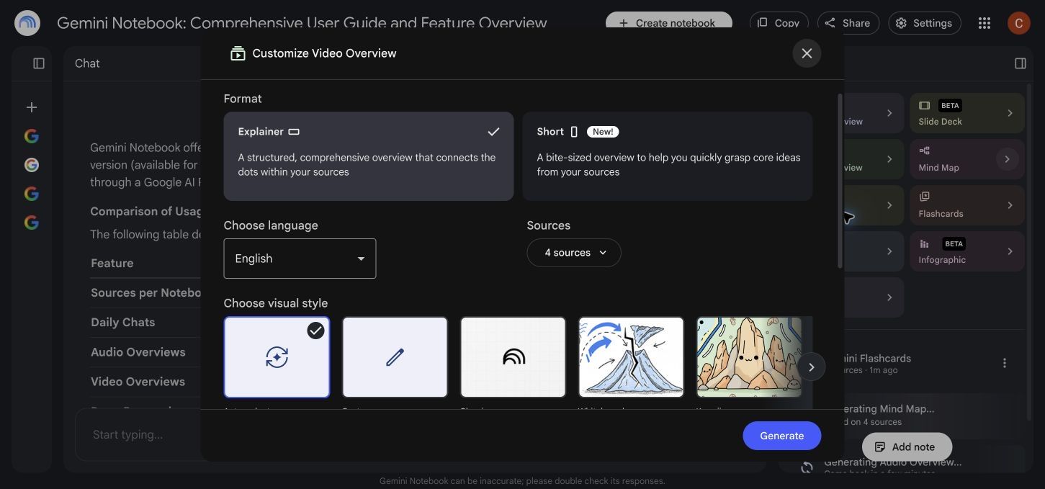This screenshot has width=1045, height=489.
Task: Expand Flashcards options chevron
Action: click(x=1010, y=205)
